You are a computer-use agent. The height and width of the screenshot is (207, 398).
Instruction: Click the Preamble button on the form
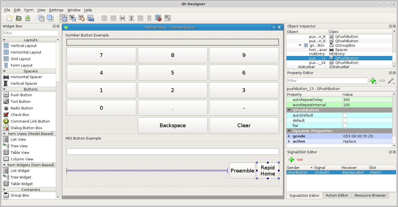(x=242, y=171)
